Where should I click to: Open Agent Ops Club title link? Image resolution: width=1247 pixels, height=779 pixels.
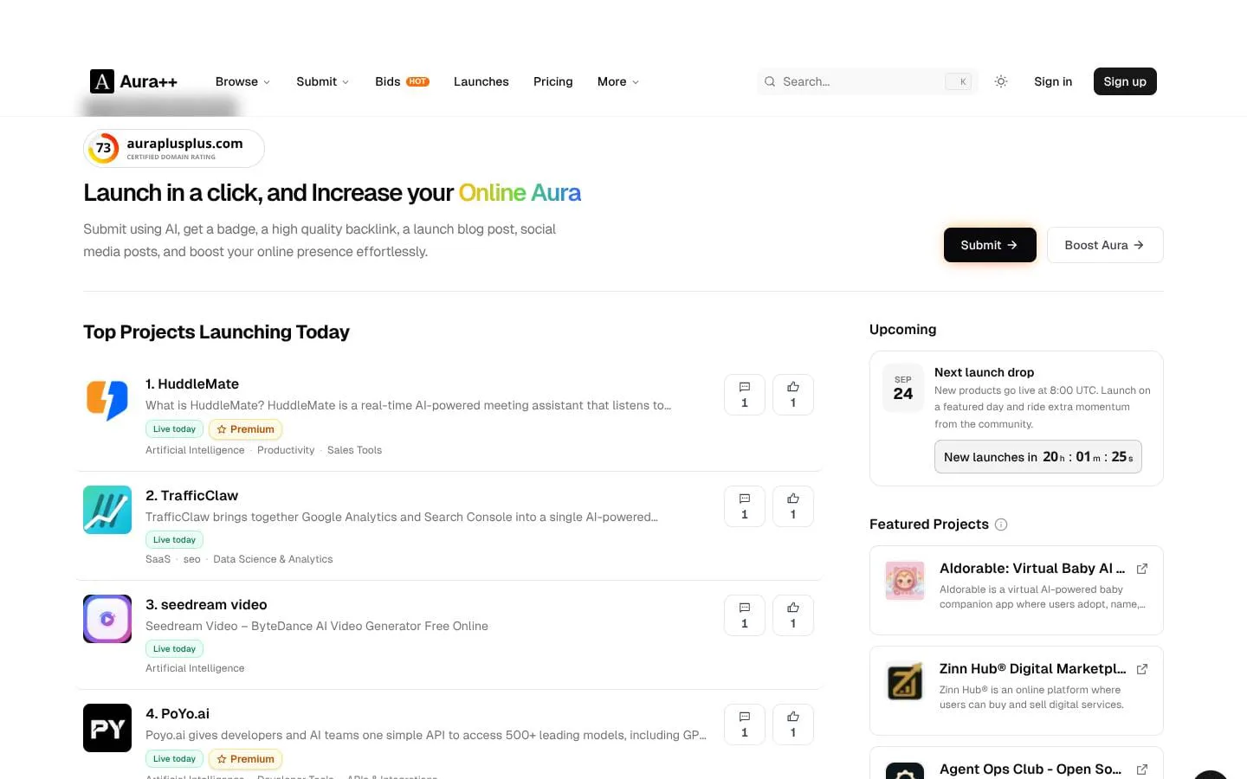1031,769
